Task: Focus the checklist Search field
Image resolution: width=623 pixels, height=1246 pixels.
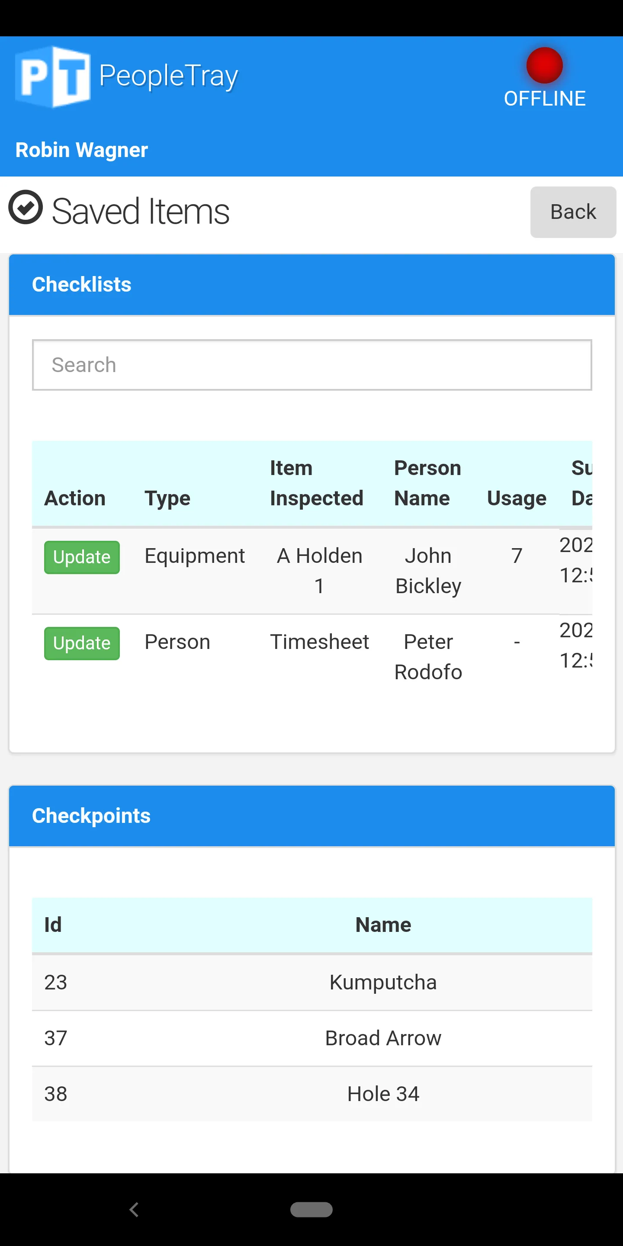Action: click(312, 365)
